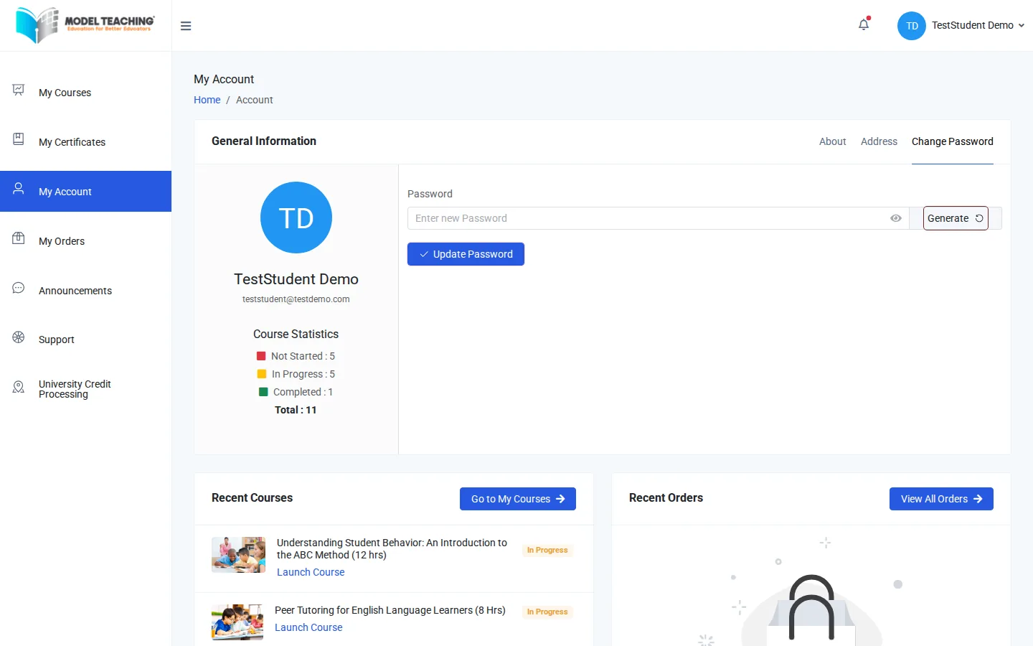
Task: Click the Generate password button
Action: (956, 218)
